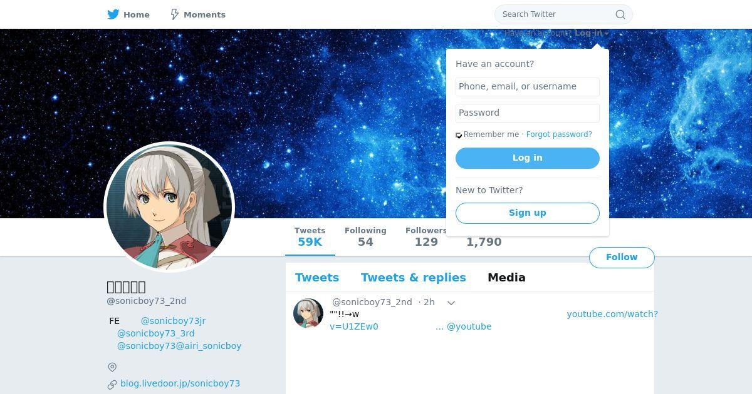Viewport: 752px width, 394px height.
Task: Click the location pin icon in bio
Action: coord(112,367)
